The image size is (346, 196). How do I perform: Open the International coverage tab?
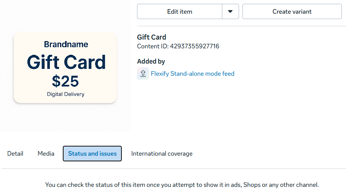point(162,154)
